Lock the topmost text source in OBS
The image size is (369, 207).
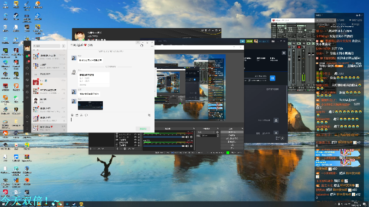tap(139, 134)
